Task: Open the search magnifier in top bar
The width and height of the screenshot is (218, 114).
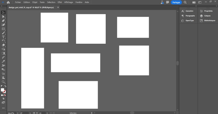Action: [185, 2]
